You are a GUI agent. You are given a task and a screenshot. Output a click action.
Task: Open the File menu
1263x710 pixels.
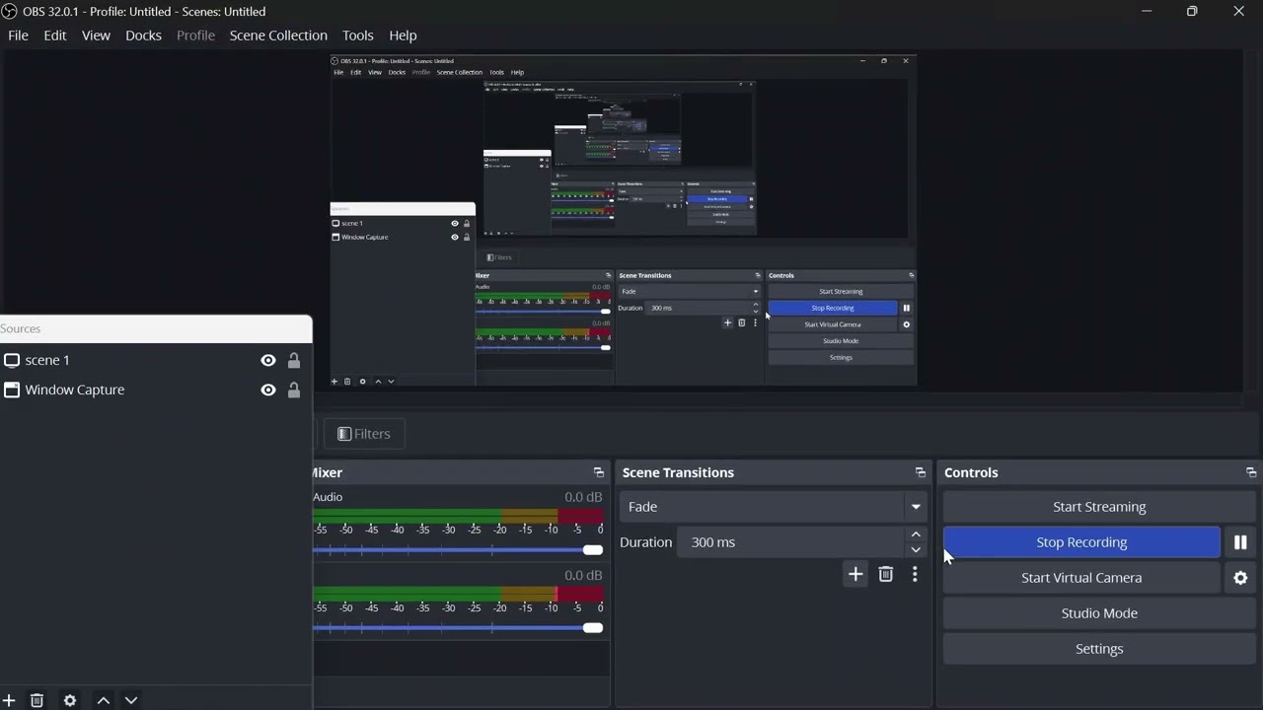[x=18, y=35]
